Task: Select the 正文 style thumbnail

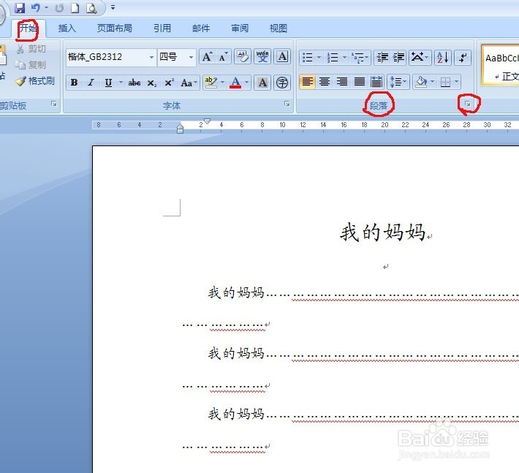Action: coord(501,66)
